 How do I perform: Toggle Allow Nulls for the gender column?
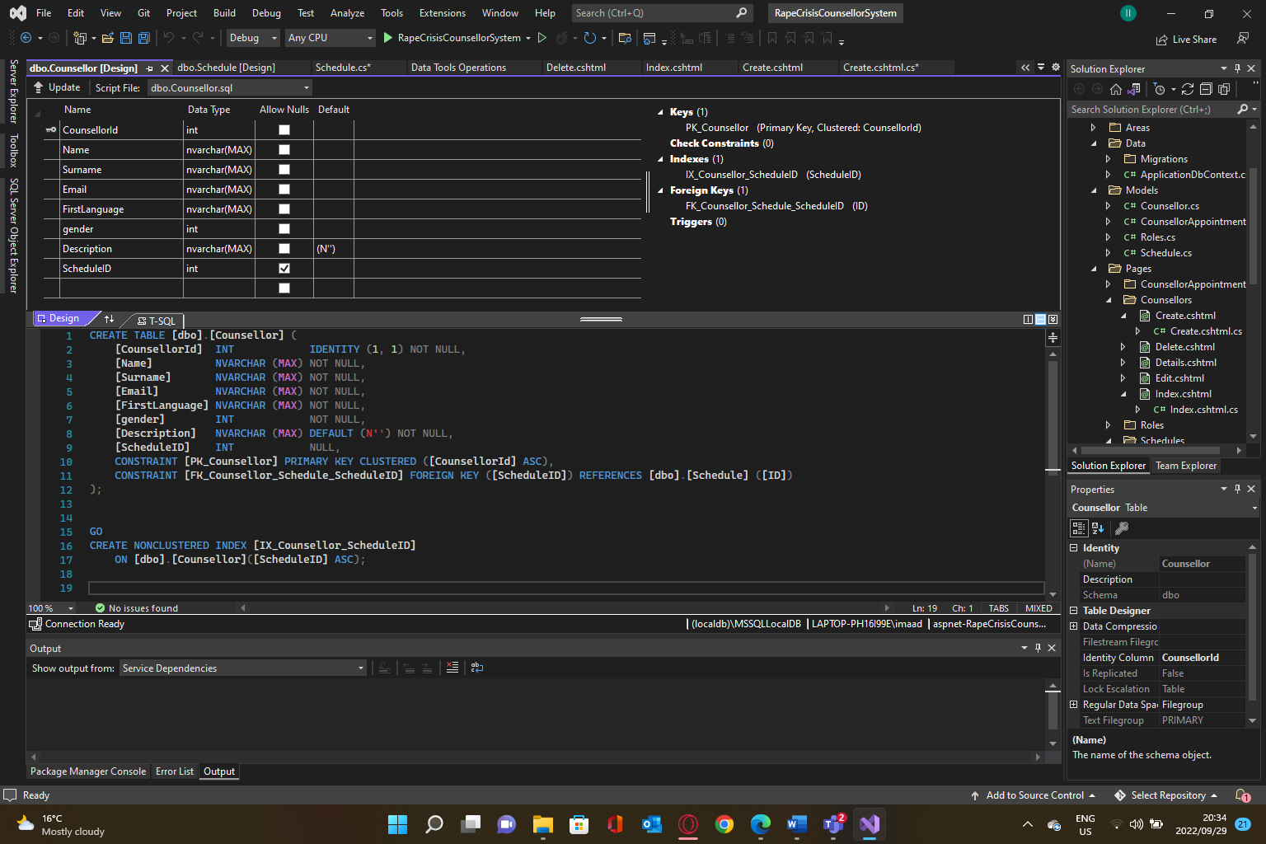tap(284, 229)
